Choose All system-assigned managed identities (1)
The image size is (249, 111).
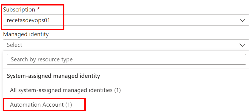coord(65,90)
